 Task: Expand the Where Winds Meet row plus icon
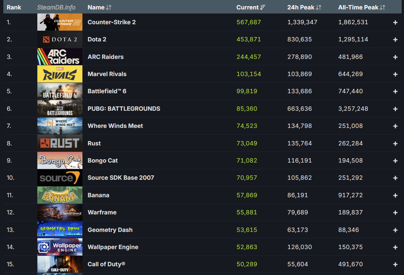395,126
